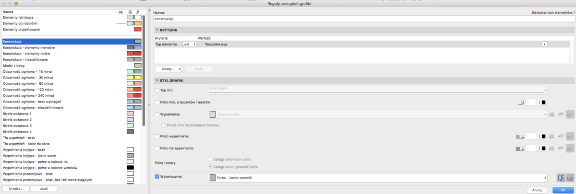This screenshot has height=194, width=576.
Task: Select parallelogram fill icon in Pióro tła wypełnienia row
Action: tap(561, 149)
